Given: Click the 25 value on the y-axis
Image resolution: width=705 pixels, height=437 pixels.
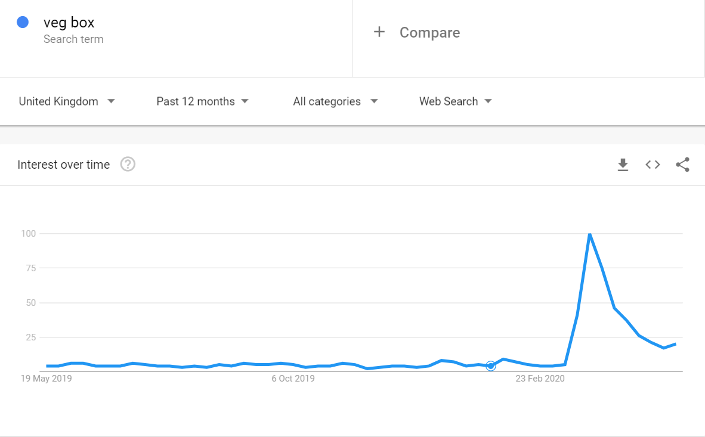Looking at the screenshot, I should (x=30, y=337).
